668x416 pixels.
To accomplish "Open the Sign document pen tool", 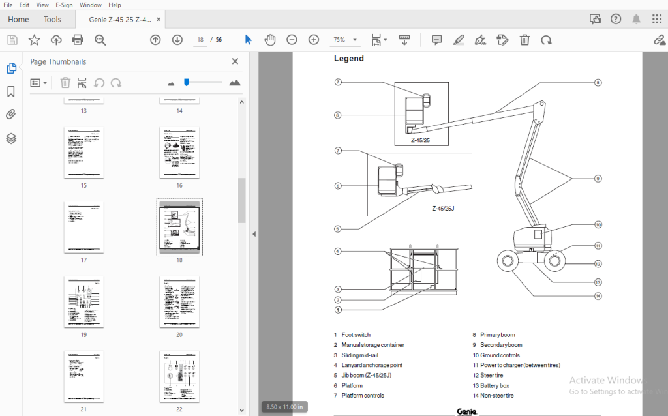I will coord(481,40).
